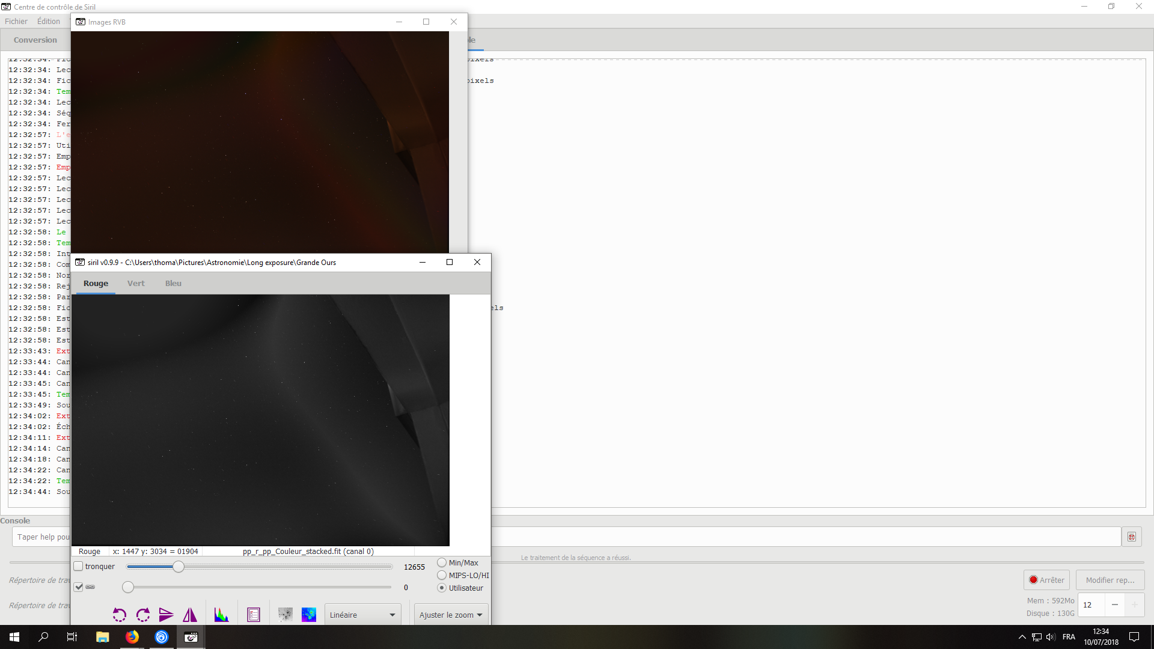Switch to the Vert channel tab
The width and height of the screenshot is (1154, 649).
click(x=136, y=284)
